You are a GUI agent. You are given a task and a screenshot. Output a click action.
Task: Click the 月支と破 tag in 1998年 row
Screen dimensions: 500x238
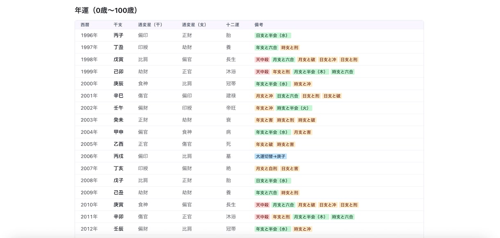pyautogui.click(x=307, y=60)
